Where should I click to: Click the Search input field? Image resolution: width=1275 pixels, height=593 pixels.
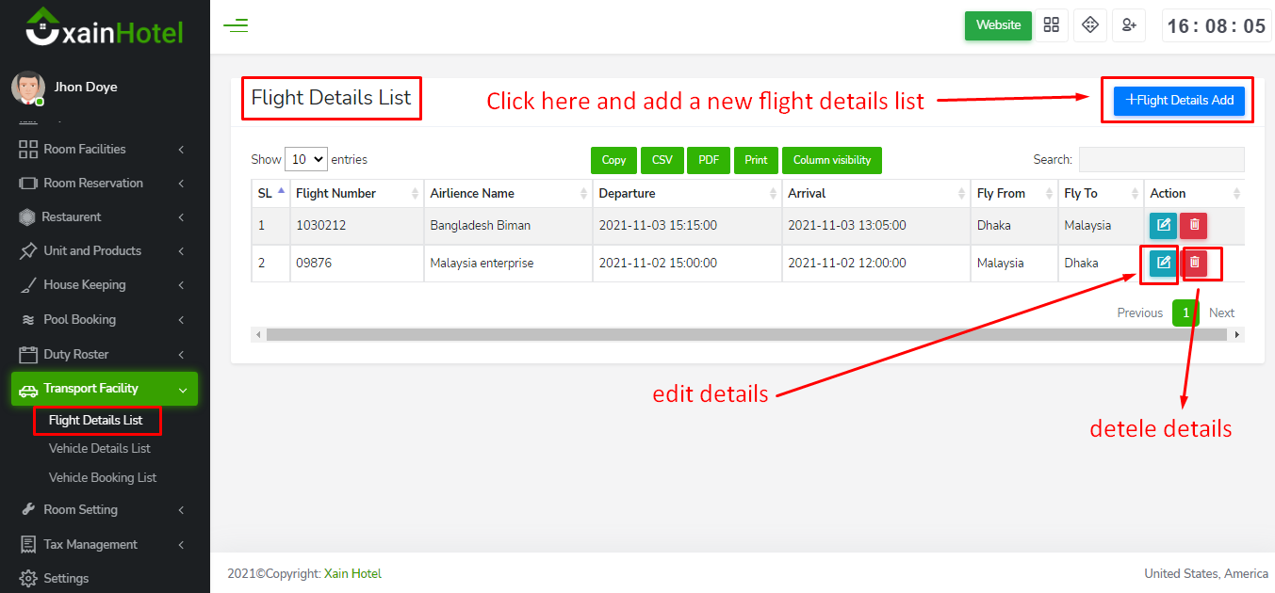coord(1161,160)
